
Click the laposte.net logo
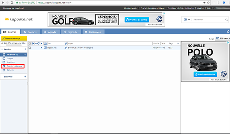point(19,19)
